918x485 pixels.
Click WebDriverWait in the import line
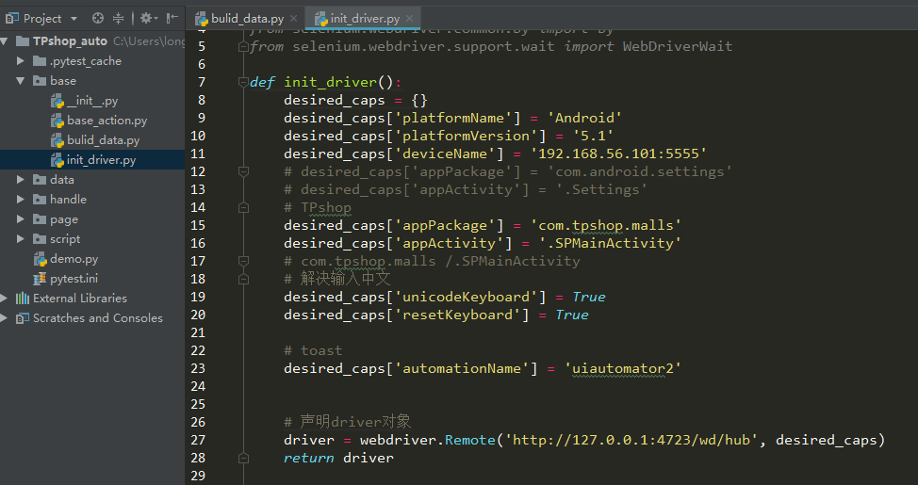(678, 46)
